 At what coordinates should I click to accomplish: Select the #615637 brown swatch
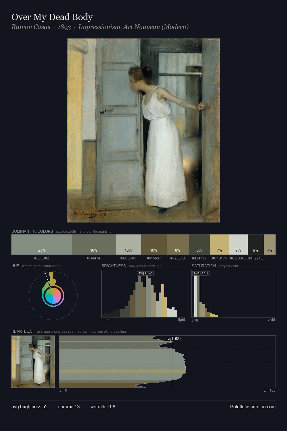tap(154, 245)
